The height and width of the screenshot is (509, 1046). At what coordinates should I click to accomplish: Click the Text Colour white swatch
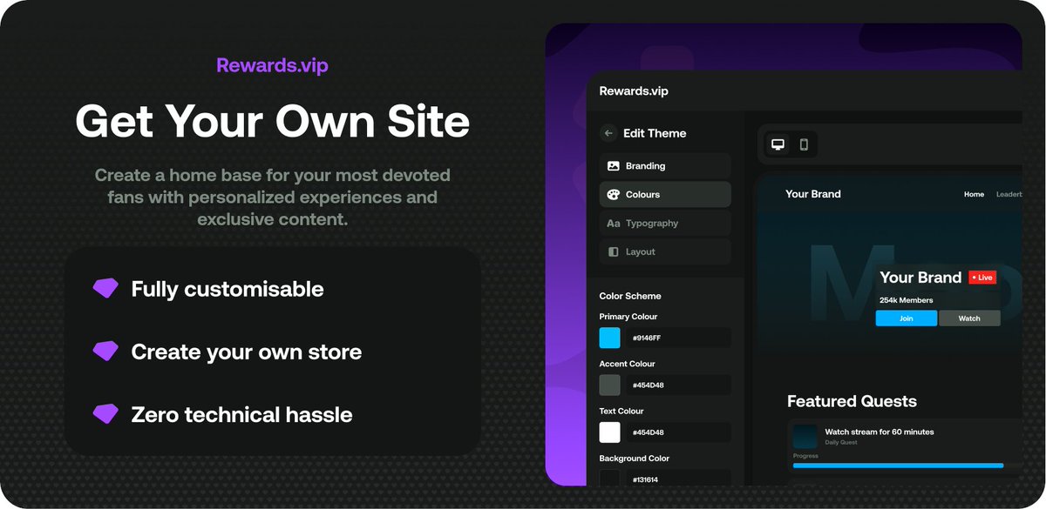610,432
